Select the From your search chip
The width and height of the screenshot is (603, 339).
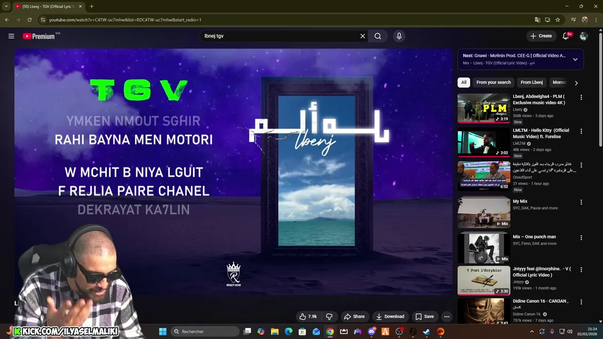pos(493,82)
